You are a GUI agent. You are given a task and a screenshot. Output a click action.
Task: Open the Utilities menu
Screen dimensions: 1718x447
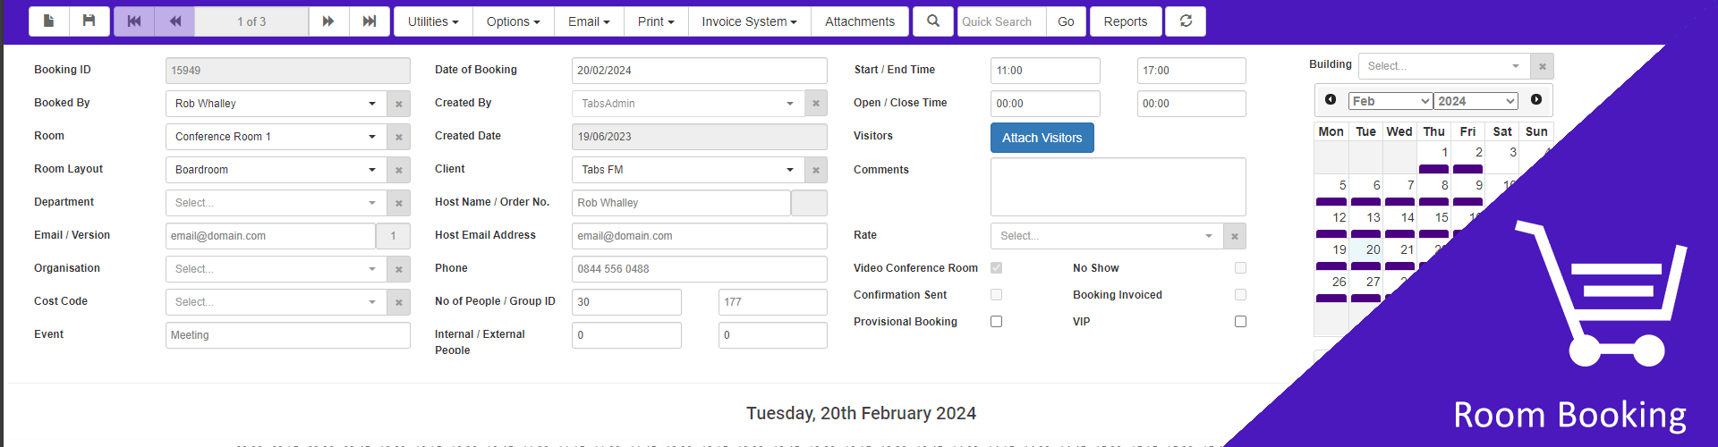[x=433, y=21]
